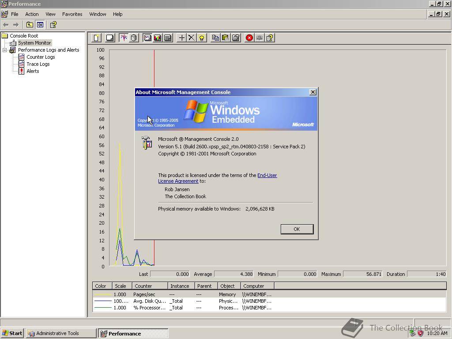Viewport: 452px width, 339px height.
Task: Open the File menu
Action: [x=15, y=14]
